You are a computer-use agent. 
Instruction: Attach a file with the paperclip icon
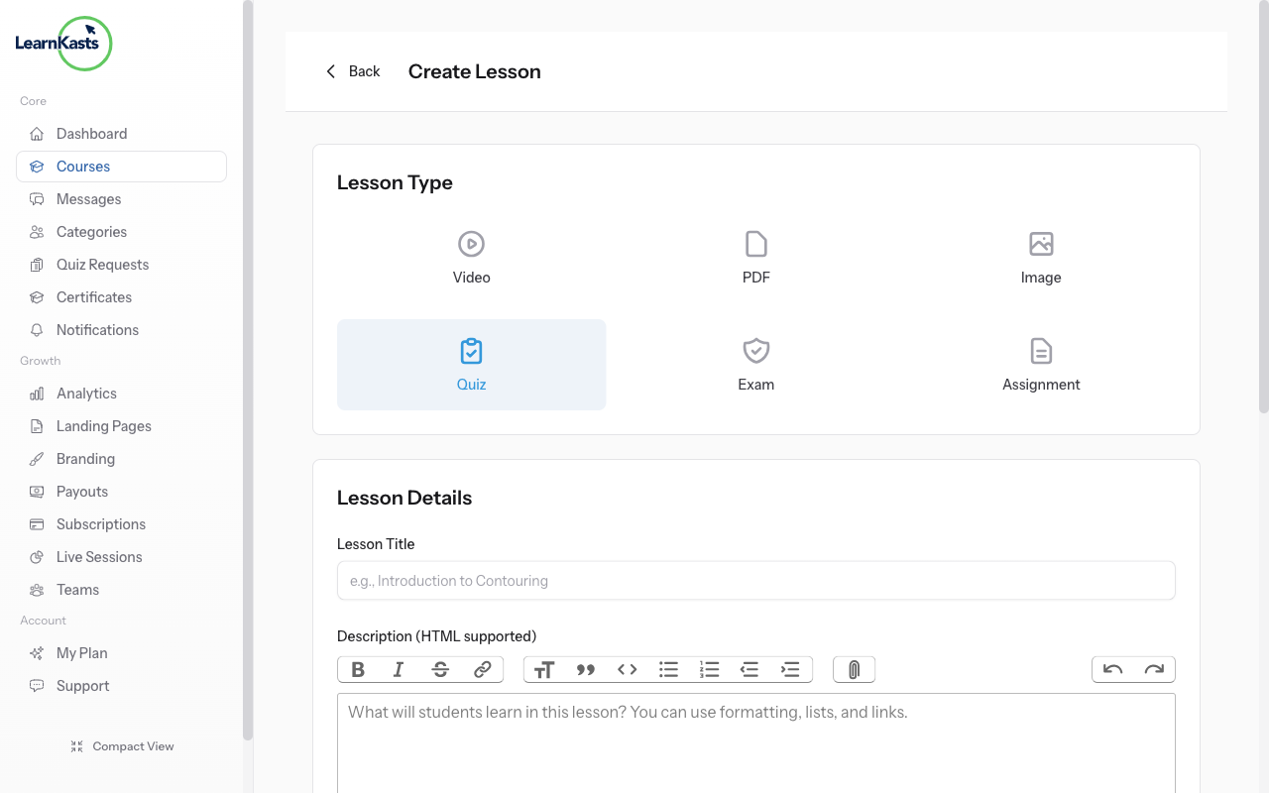tap(854, 670)
